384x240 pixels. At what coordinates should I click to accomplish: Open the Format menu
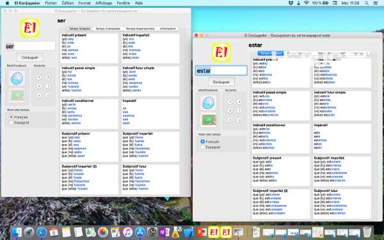pyautogui.click(x=84, y=3)
